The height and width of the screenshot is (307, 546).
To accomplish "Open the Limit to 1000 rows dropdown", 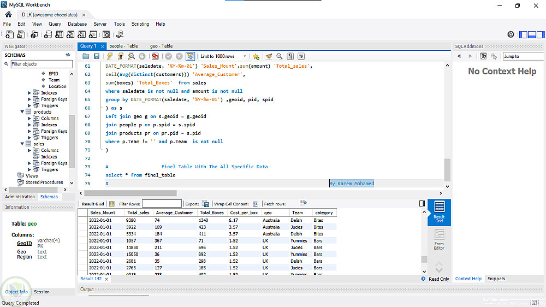I will [245, 56].
